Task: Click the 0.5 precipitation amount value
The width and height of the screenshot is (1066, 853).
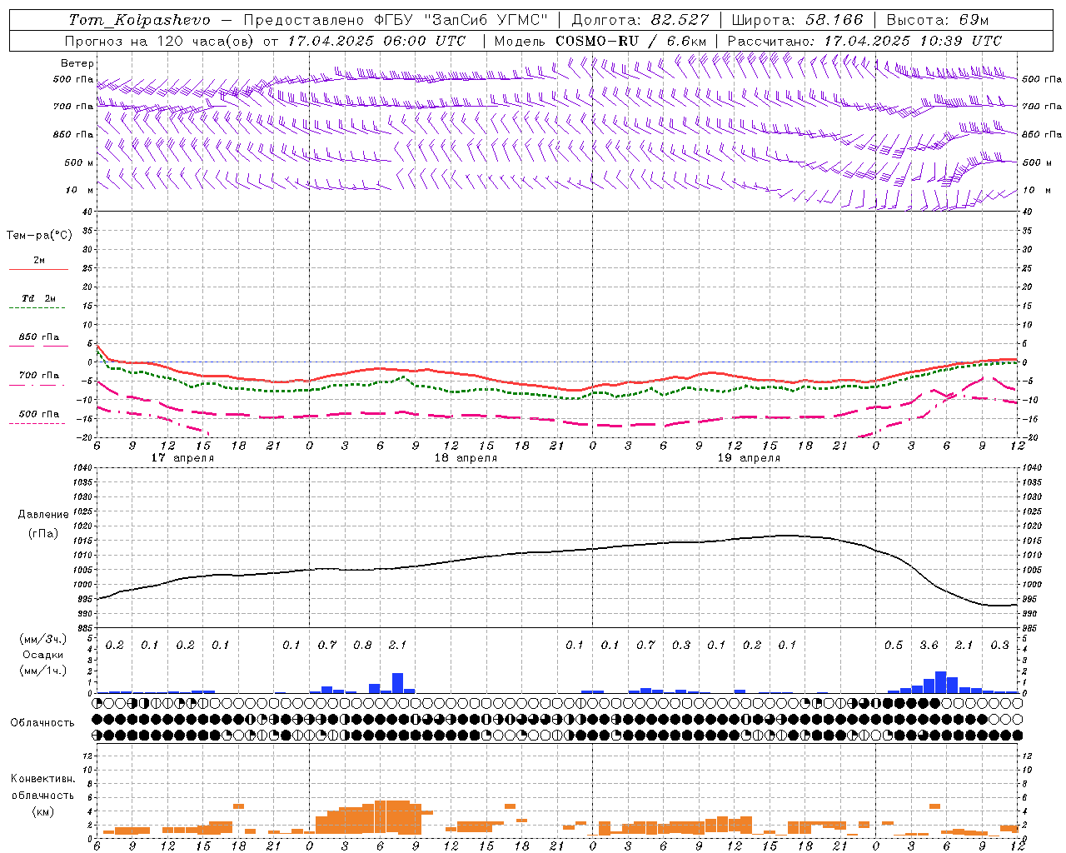Action: pos(894,645)
